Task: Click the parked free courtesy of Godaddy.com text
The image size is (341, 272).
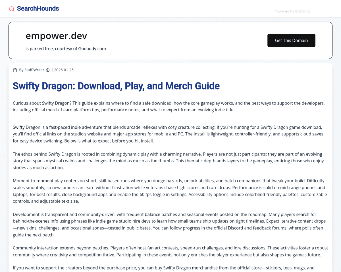Action: (x=66, y=49)
